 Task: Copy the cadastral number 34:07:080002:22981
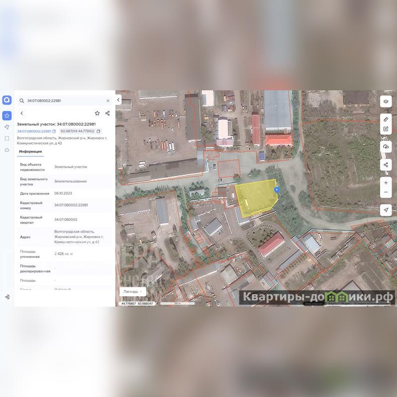tap(54, 132)
